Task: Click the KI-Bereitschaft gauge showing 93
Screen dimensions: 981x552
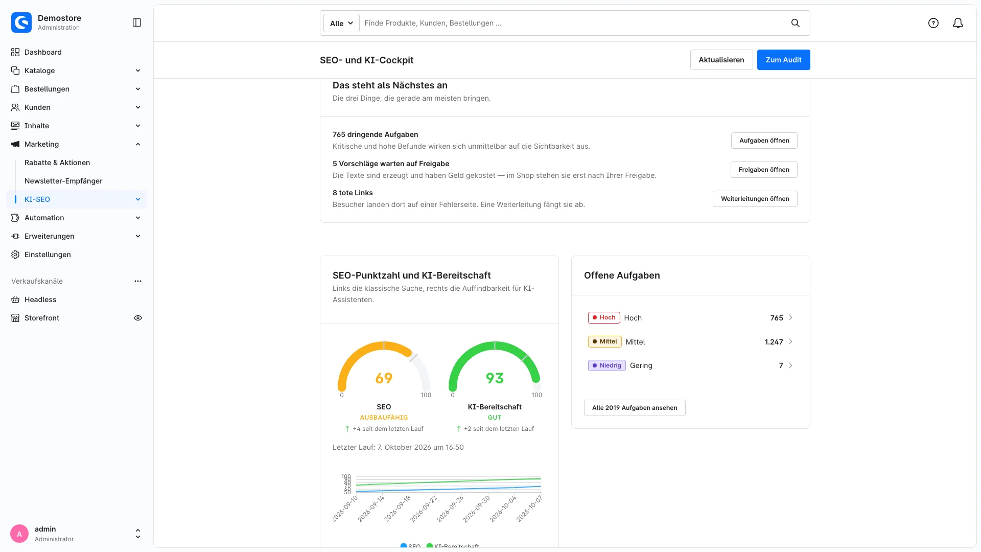Action: click(495, 369)
